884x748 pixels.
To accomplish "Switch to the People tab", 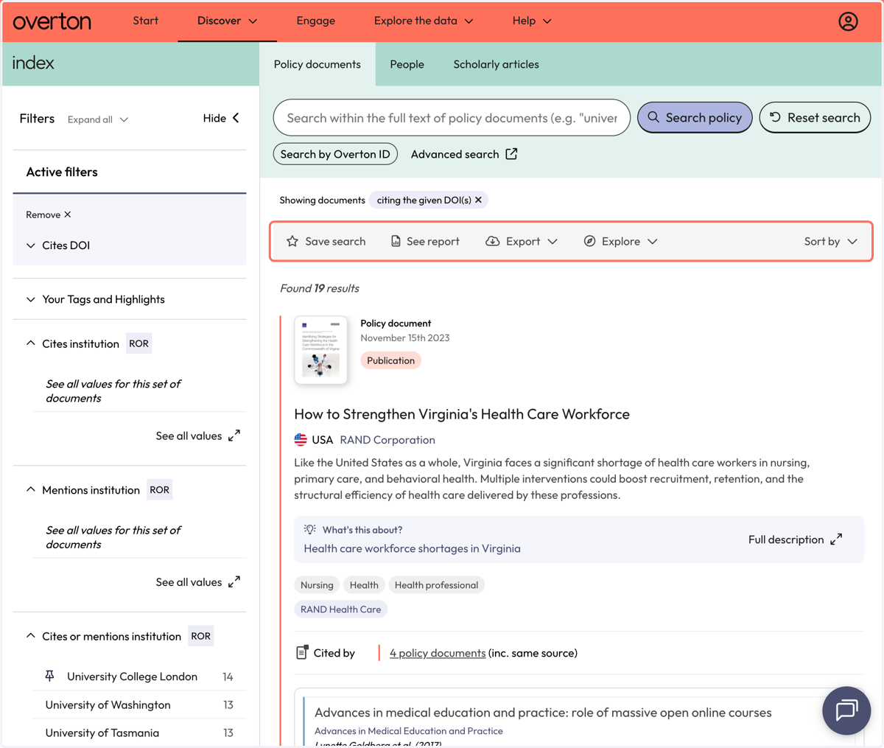I will click(x=407, y=64).
